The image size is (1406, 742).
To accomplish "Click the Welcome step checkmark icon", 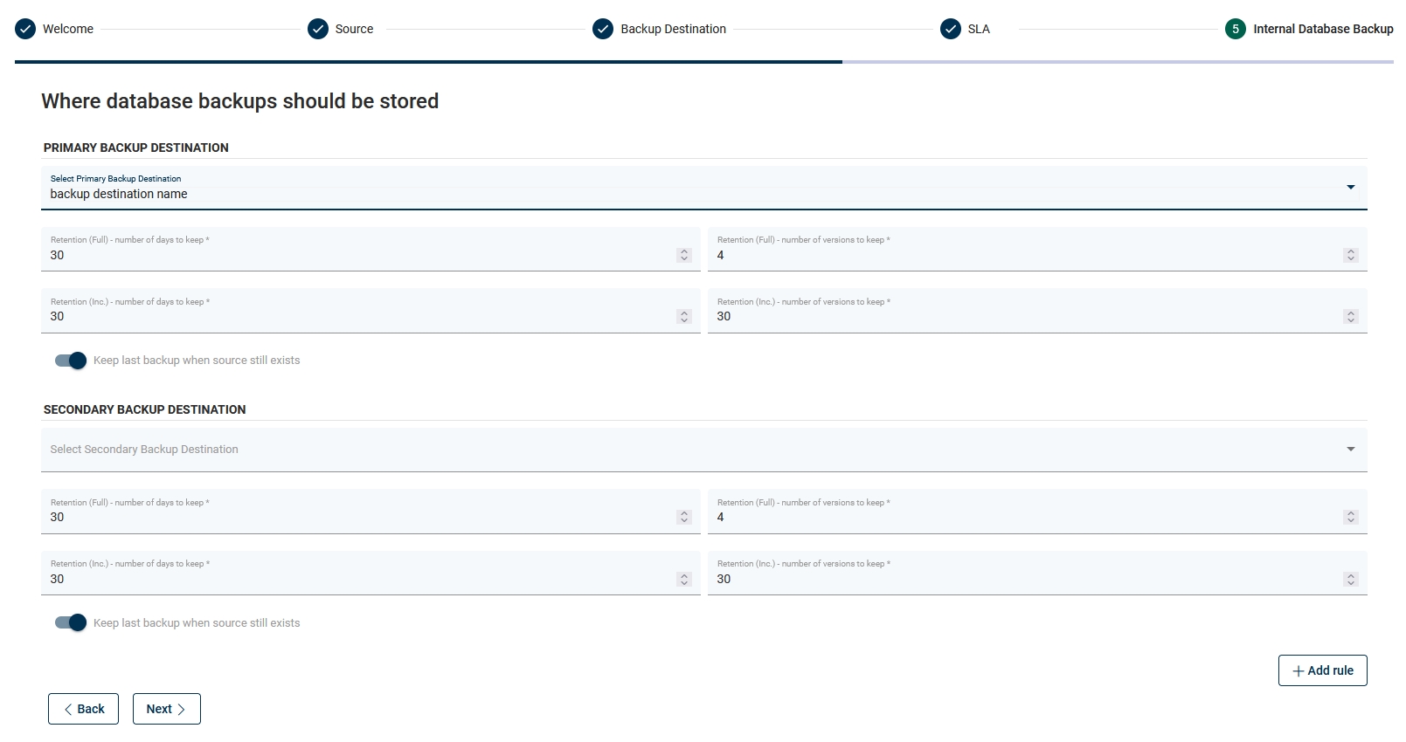I will [26, 29].
